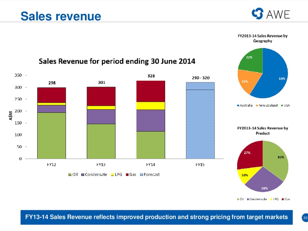Select the chart title 'Sales Revenue for period ending 30 June 2014'

tap(117, 61)
